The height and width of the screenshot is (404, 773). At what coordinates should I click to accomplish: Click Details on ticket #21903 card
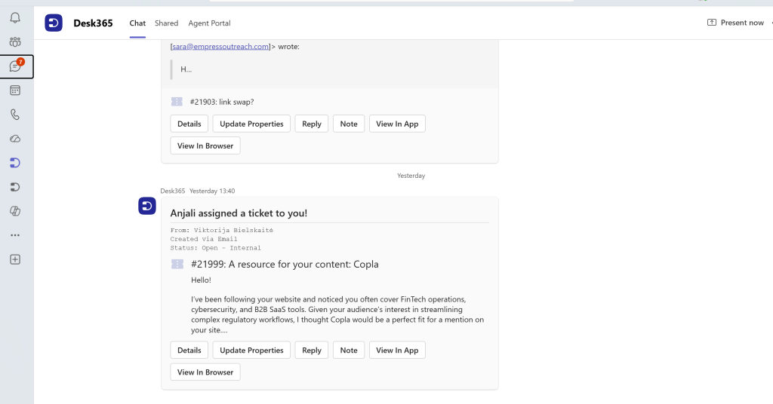189,124
